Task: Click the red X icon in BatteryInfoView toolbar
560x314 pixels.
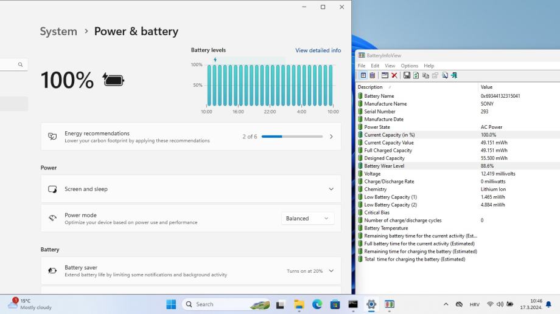Action: 394,75
